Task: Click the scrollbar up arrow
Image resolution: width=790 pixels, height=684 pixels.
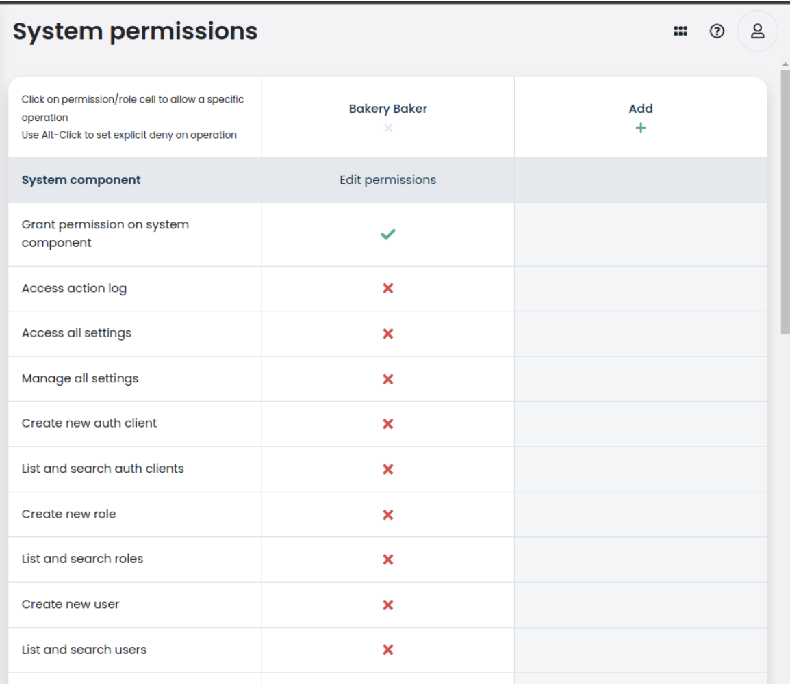Action: click(x=785, y=64)
